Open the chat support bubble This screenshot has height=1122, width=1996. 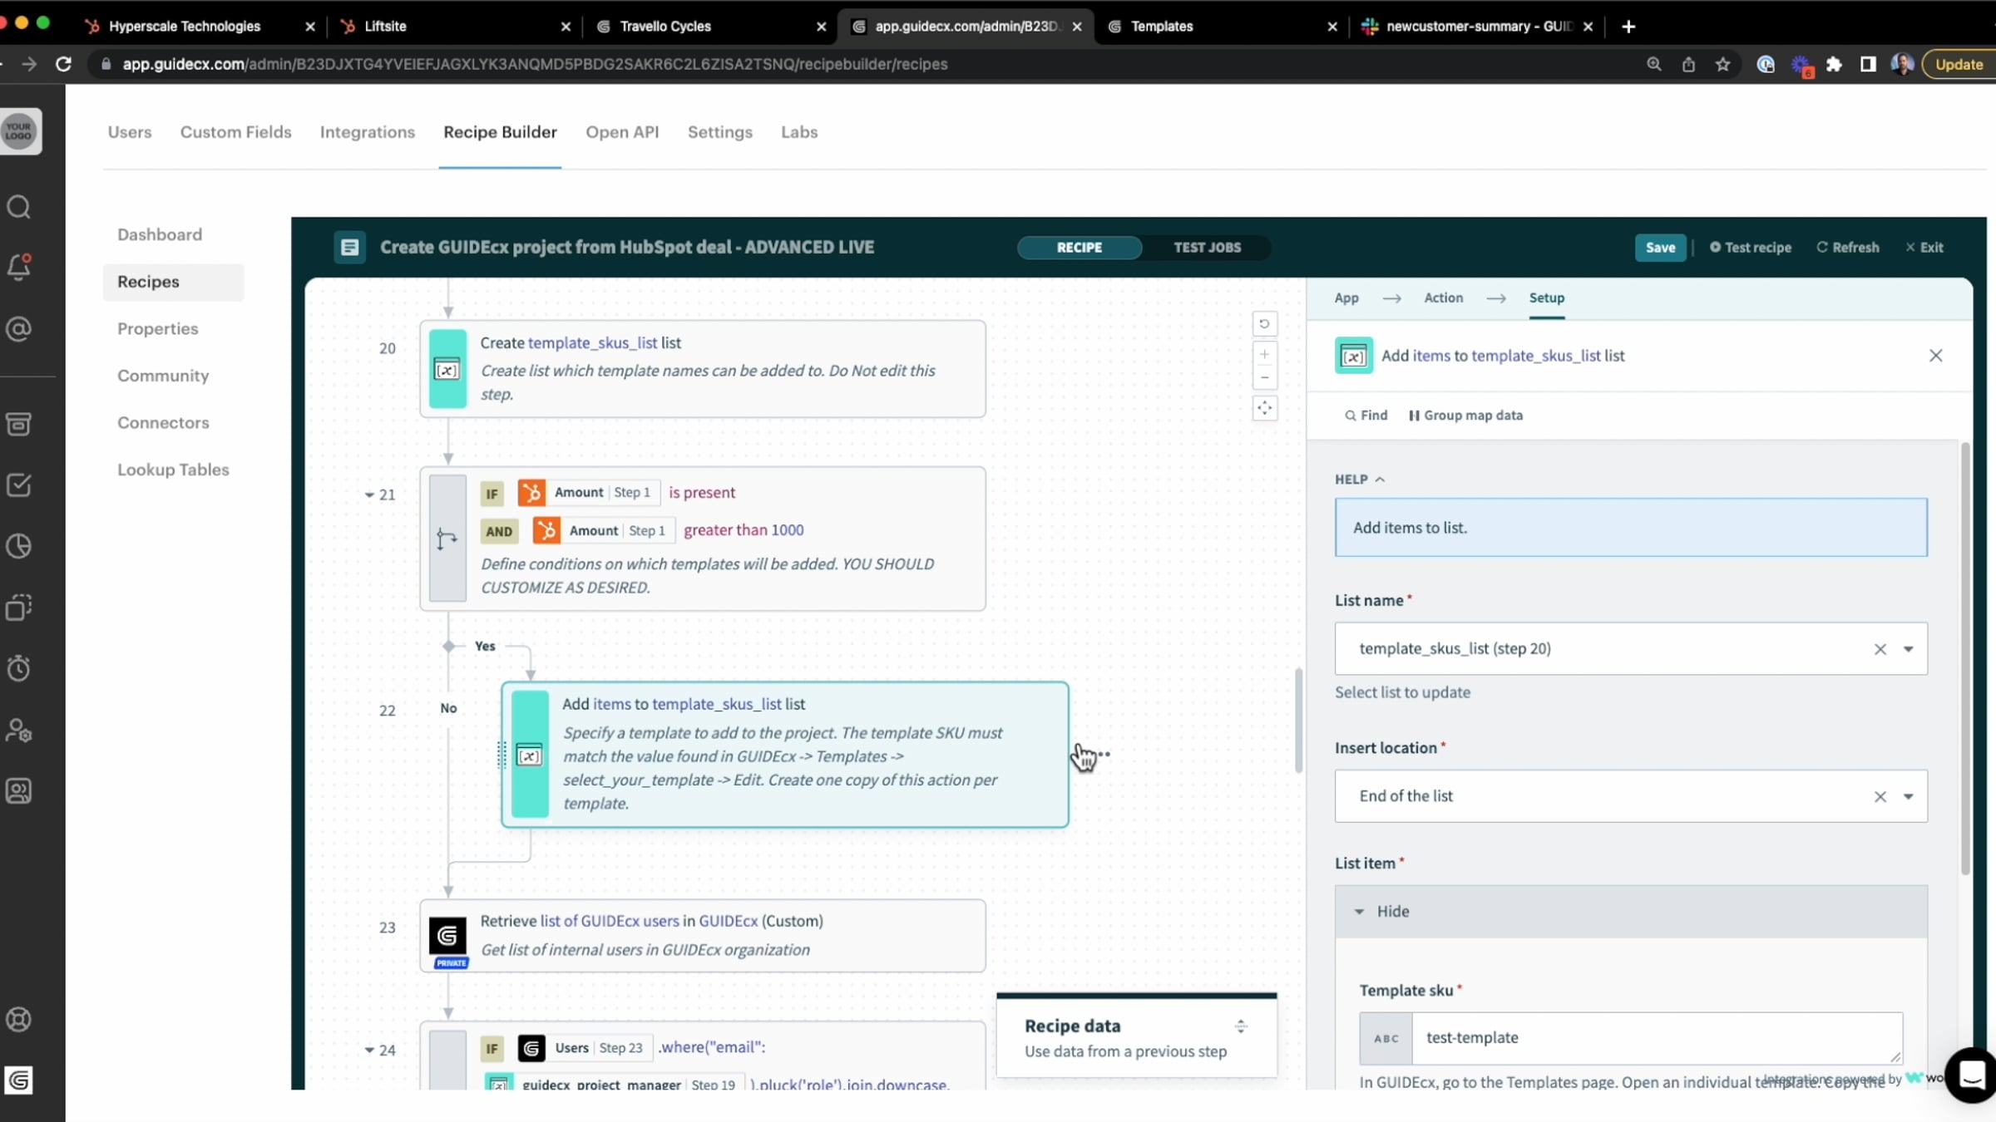(1973, 1075)
